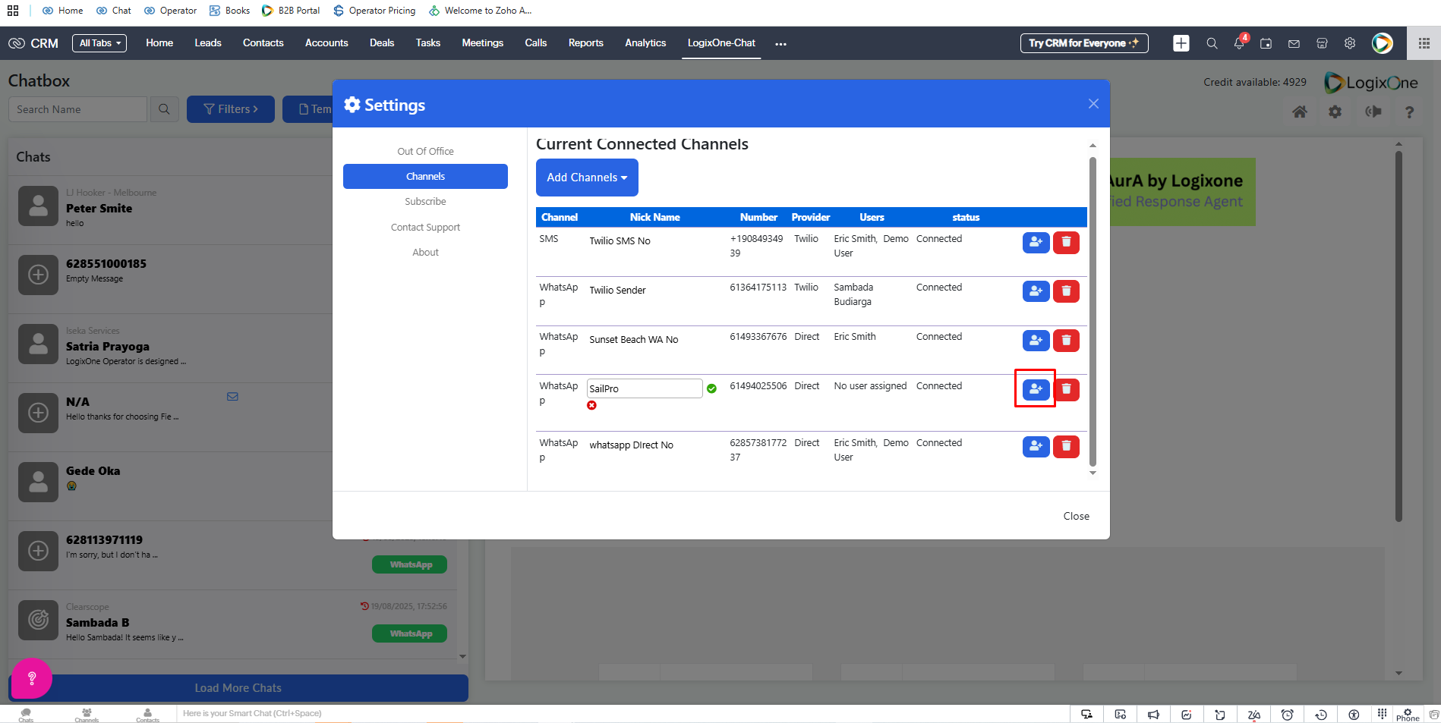Screen dimensions: 1441x723
Task: Edit the SailPro nickname field
Action: point(645,388)
